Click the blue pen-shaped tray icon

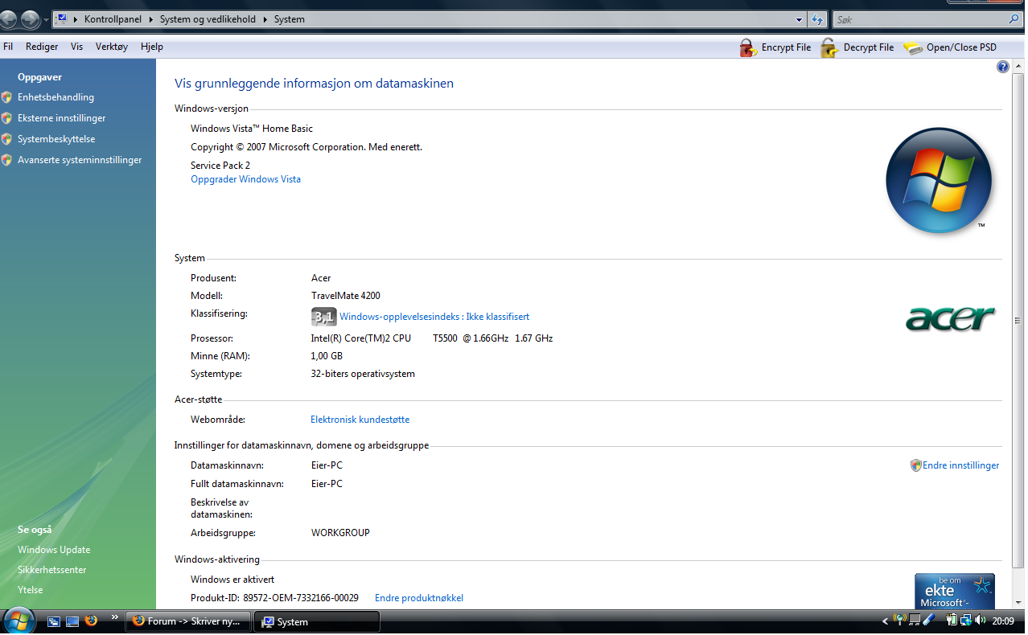927,620
